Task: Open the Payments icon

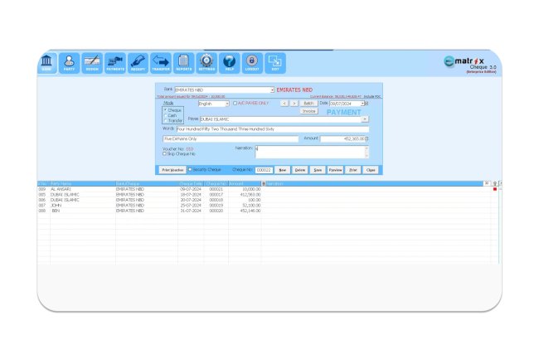Action: [115, 63]
